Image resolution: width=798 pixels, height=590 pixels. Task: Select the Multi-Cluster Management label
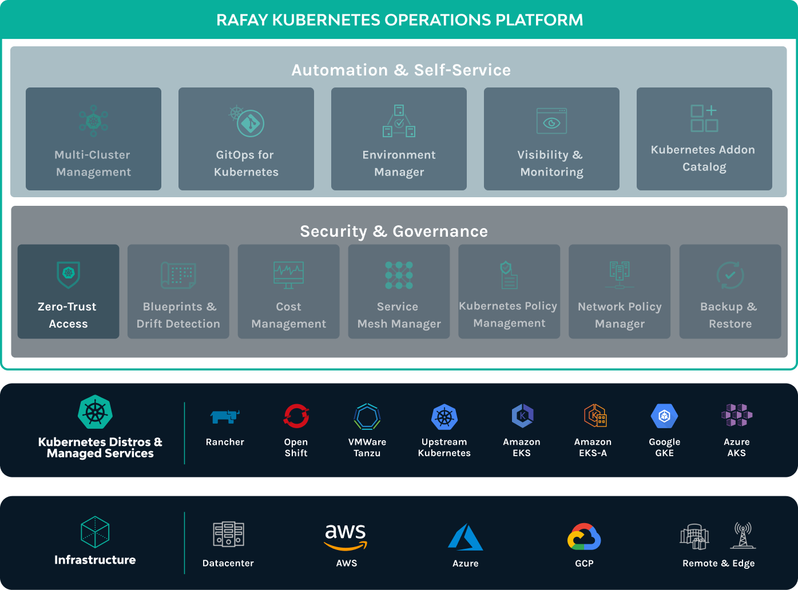[93, 164]
